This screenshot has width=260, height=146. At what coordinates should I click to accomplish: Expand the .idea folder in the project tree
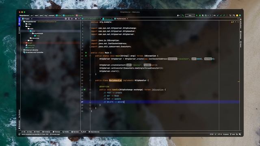click(x=24, y=24)
